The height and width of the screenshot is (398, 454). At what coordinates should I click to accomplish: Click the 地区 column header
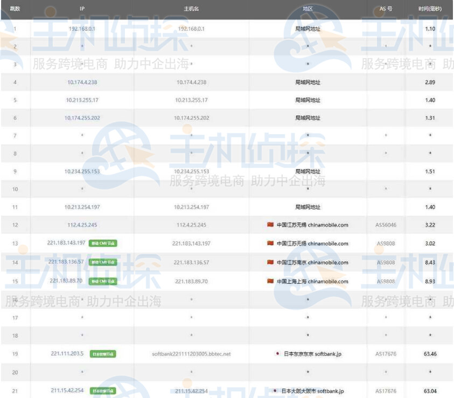308,9
